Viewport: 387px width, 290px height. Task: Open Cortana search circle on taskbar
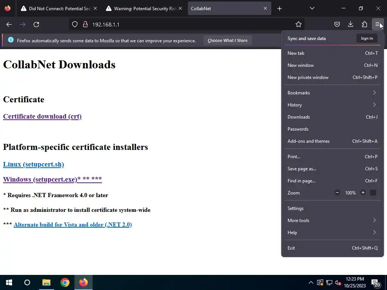(27, 282)
